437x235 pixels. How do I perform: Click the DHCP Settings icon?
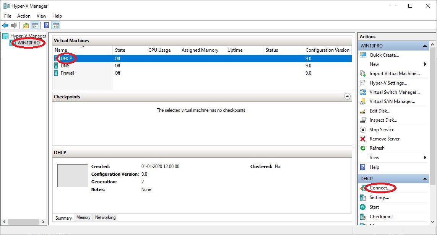point(363,197)
